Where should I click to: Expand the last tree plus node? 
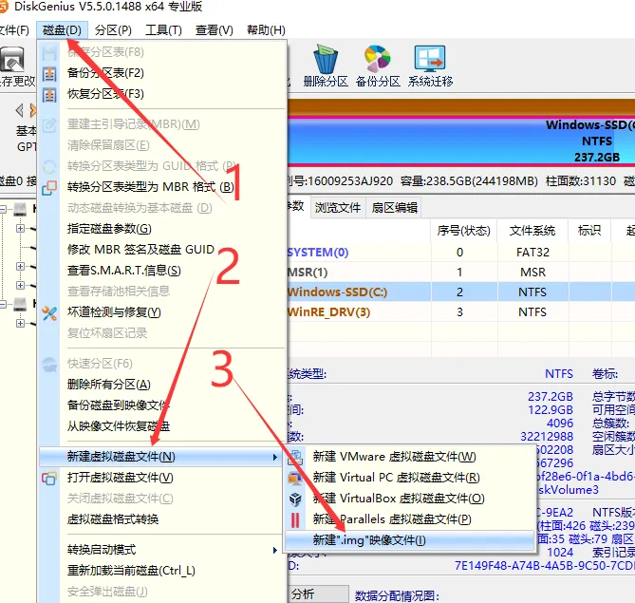coord(20,324)
